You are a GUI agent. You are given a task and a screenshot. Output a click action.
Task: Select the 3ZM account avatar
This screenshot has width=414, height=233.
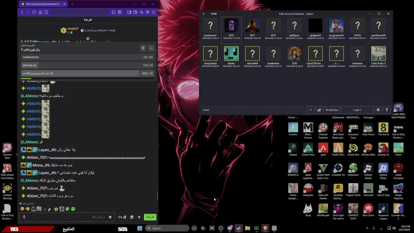pyautogui.click(x=294, y=53)
